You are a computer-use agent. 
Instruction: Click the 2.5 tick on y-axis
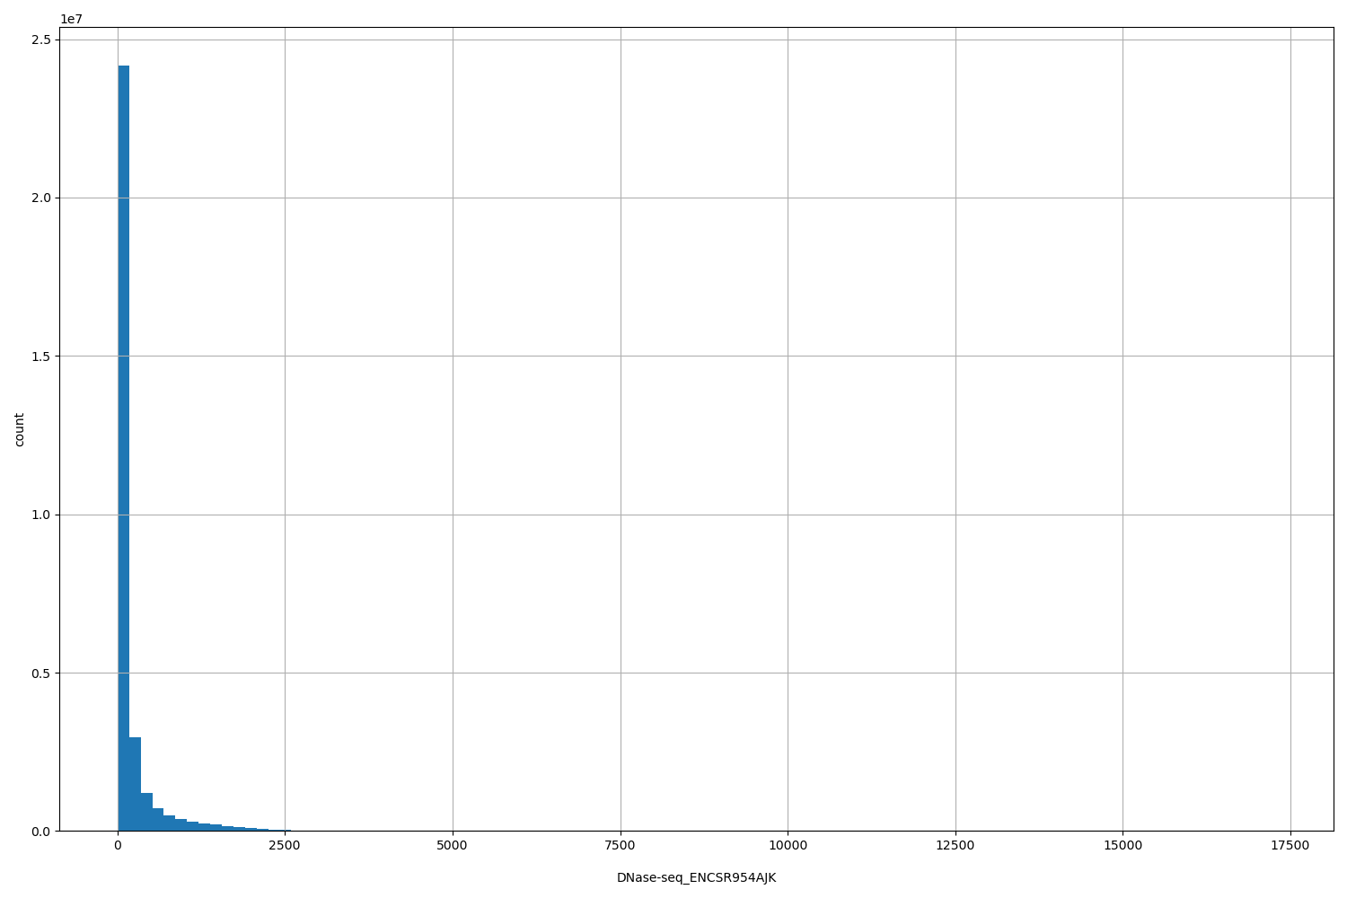click(x=42, y=38)
